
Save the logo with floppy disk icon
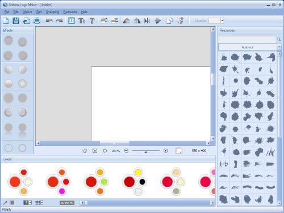[16, 21]
